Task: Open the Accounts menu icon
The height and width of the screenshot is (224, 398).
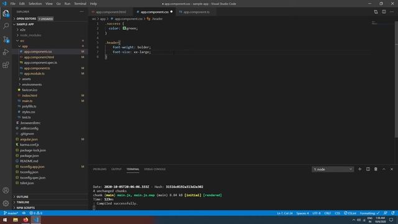Action: click(x=6, y=190)
